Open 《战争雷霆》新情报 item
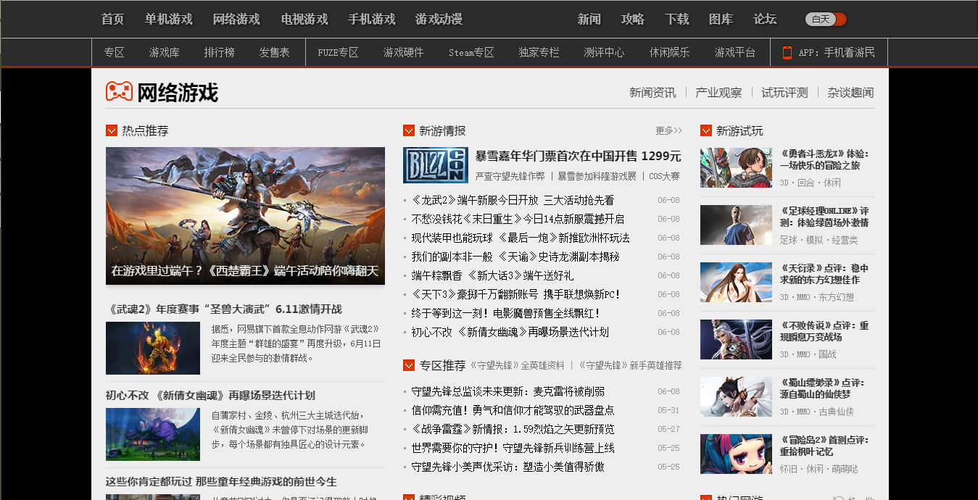The width and height of the screenshot is (978, 500). [513, 429]
